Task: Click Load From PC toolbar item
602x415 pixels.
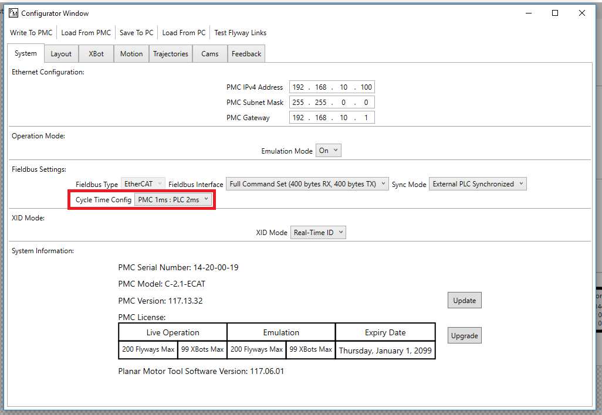Action: coord(184,33)
